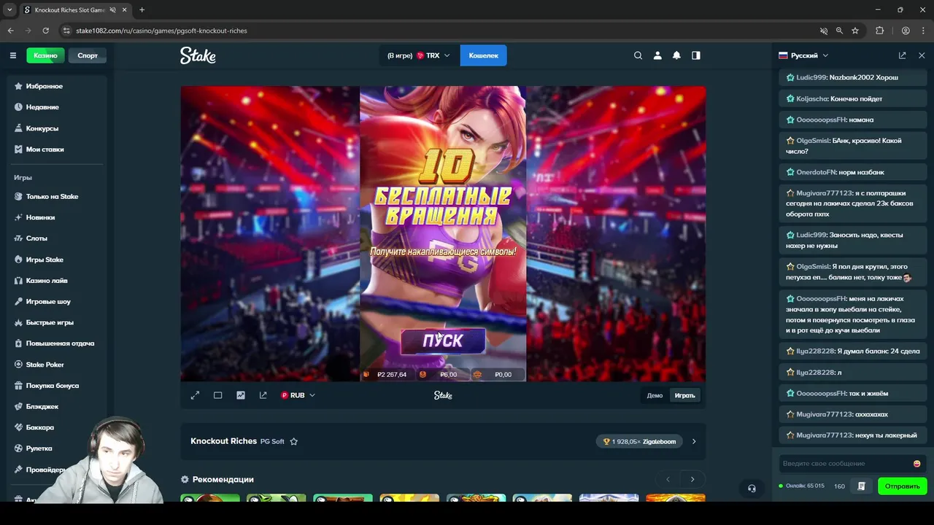Show previous recommendations arrow

pos(668,479)
